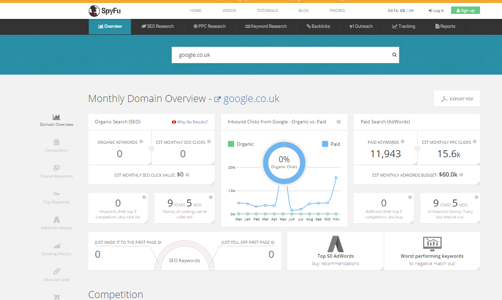Open Top 50 AdWords buy recommendations
Screen dimensions: 502x300
335,251
